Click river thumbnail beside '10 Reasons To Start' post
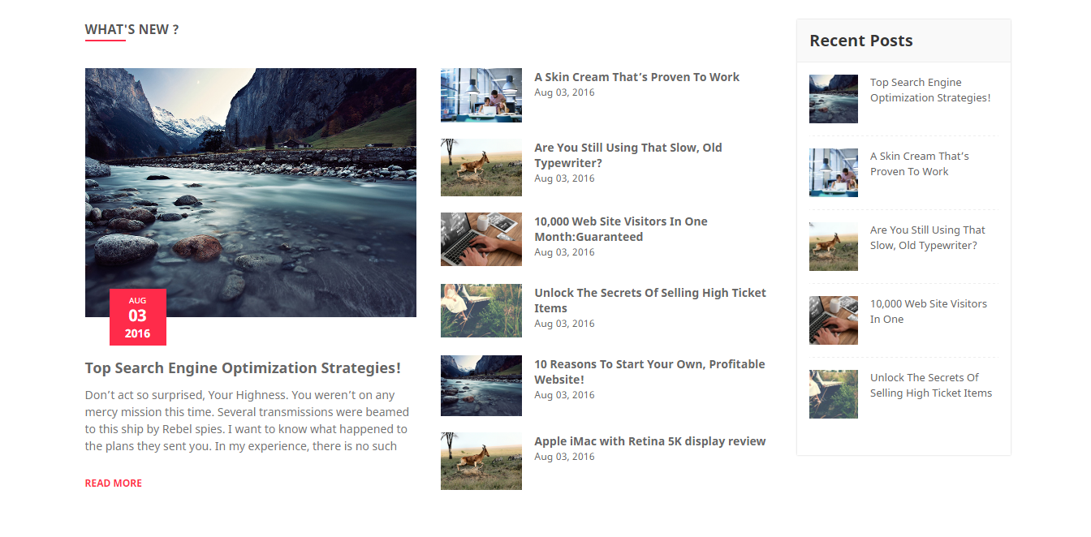Viewport: 1091px width, 537px height. pyautogui.click(x=481, y=385)
